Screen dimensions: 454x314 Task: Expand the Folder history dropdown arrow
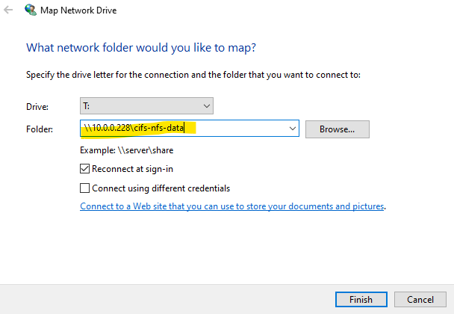click(291, 129)
